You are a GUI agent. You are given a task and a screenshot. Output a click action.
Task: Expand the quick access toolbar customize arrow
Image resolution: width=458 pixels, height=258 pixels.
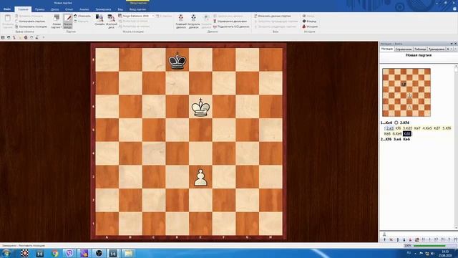pos(44,37)
